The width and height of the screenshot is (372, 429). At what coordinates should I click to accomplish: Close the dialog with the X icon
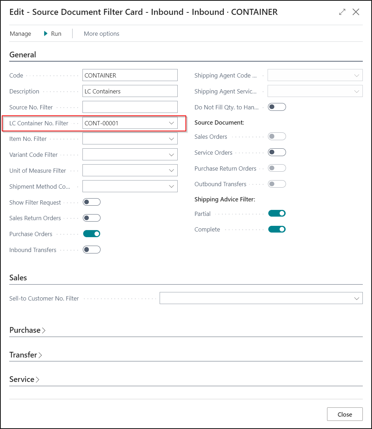(356, 12)
